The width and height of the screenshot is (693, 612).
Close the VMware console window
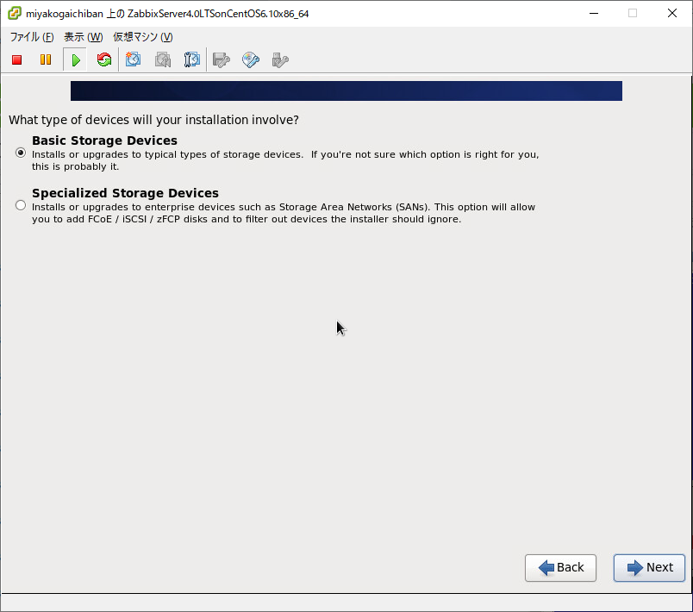click(671, 13)
